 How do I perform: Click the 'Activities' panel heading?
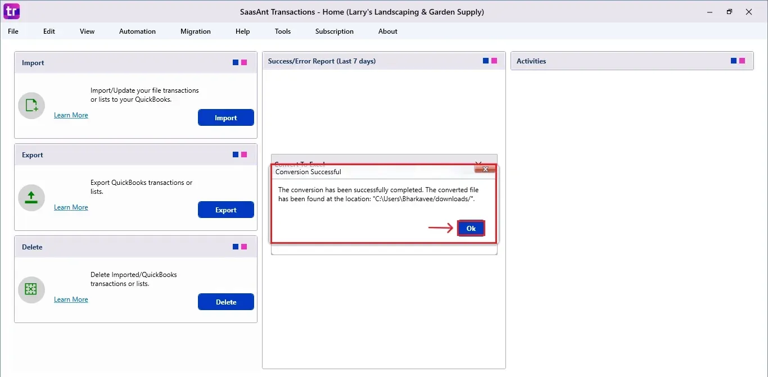point(531,61)
